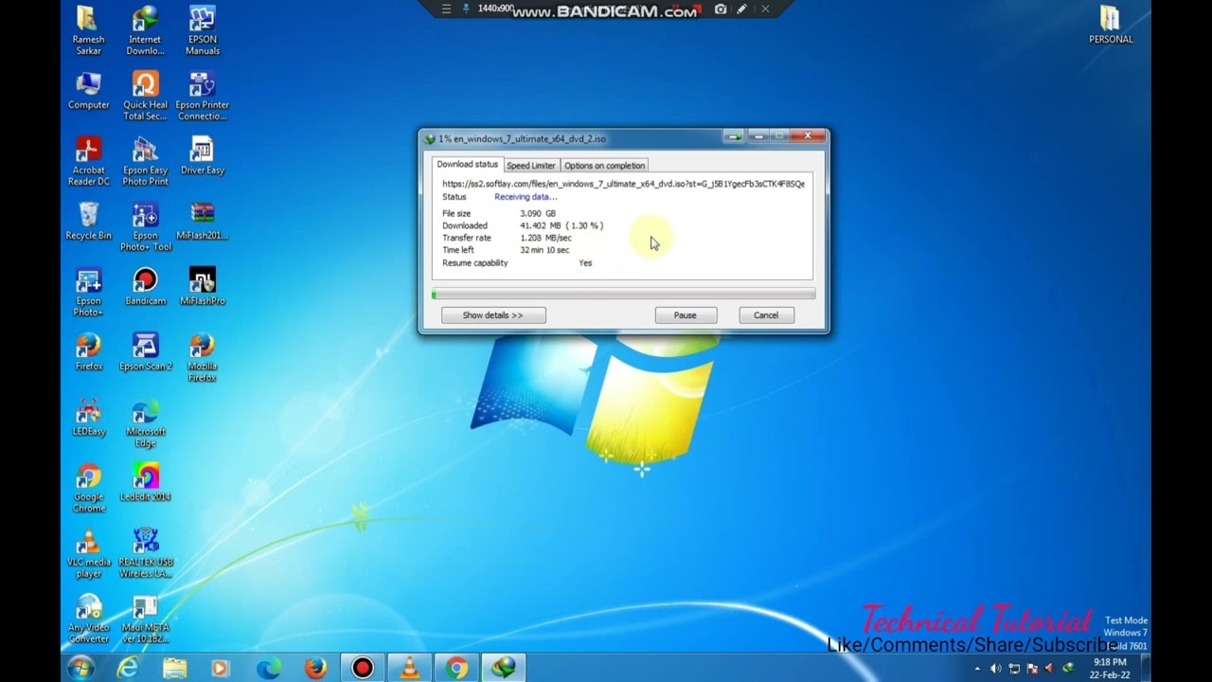Select Acrobat Reader DC icon
The height and width of the screenshot is (682, 1212).
click(89, 161)
